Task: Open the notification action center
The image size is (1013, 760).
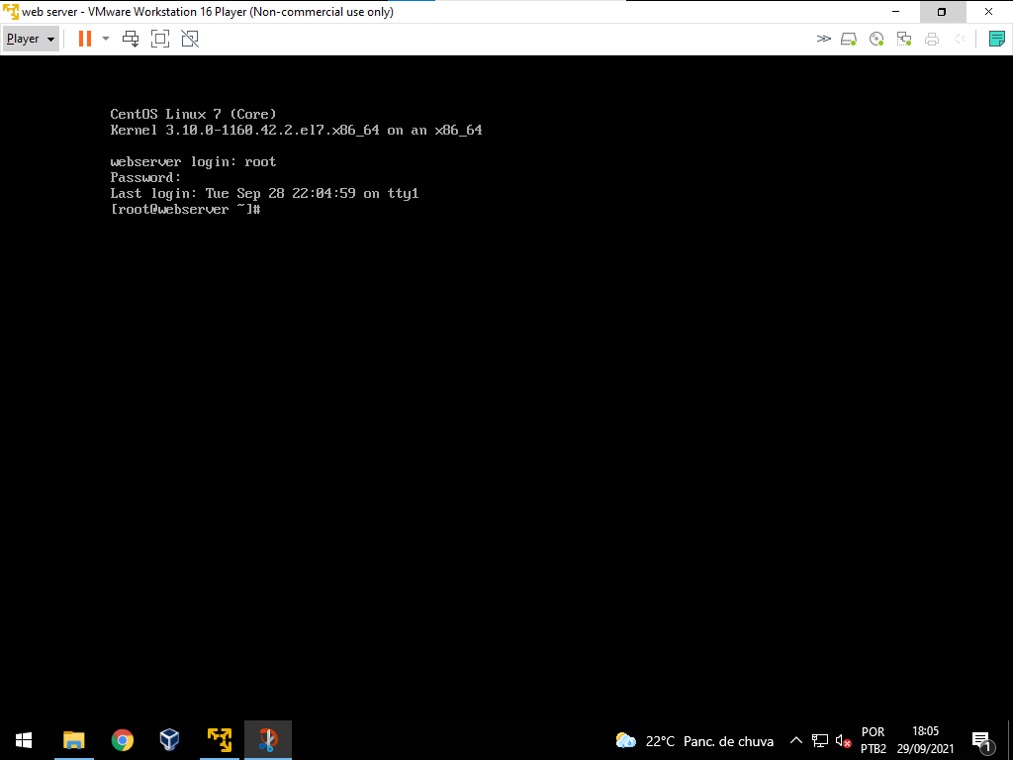Action: [x=981, y=741]
